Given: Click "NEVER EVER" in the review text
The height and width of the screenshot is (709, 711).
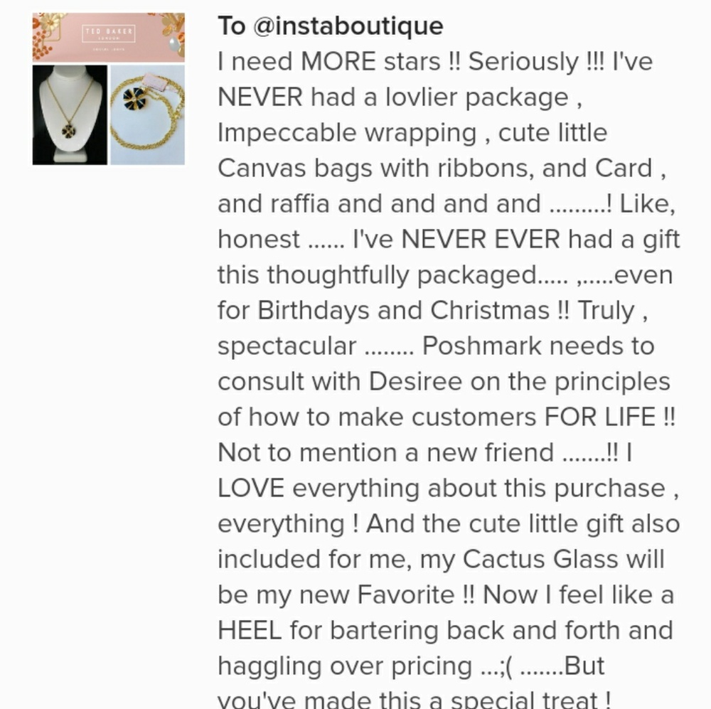Looking at the screenshot, I should [x=480, y=239].
